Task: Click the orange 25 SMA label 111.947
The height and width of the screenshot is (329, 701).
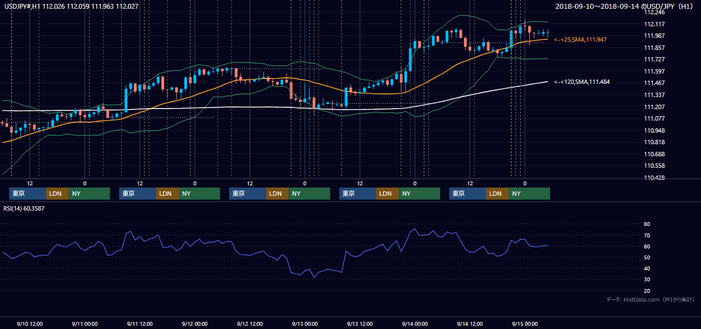Action: 580,40
